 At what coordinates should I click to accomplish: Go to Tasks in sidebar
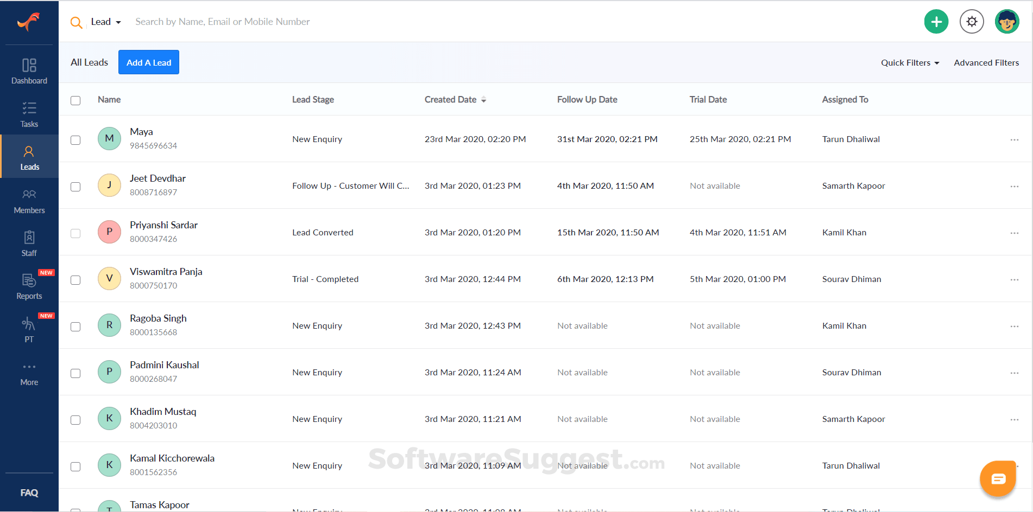[29, 114]
